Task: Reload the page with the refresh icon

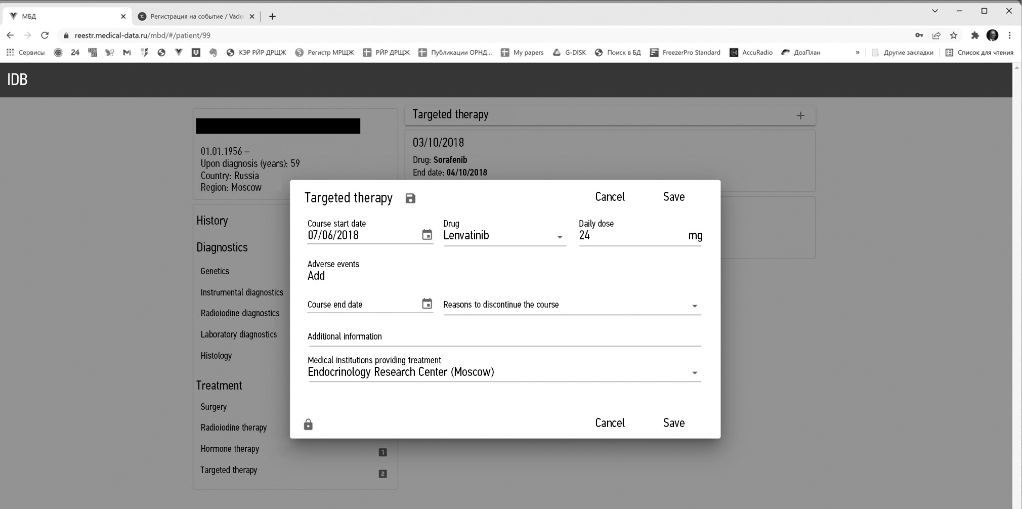Action: click(45, 35)
